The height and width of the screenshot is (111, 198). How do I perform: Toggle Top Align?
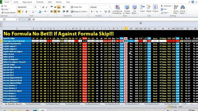52,7
